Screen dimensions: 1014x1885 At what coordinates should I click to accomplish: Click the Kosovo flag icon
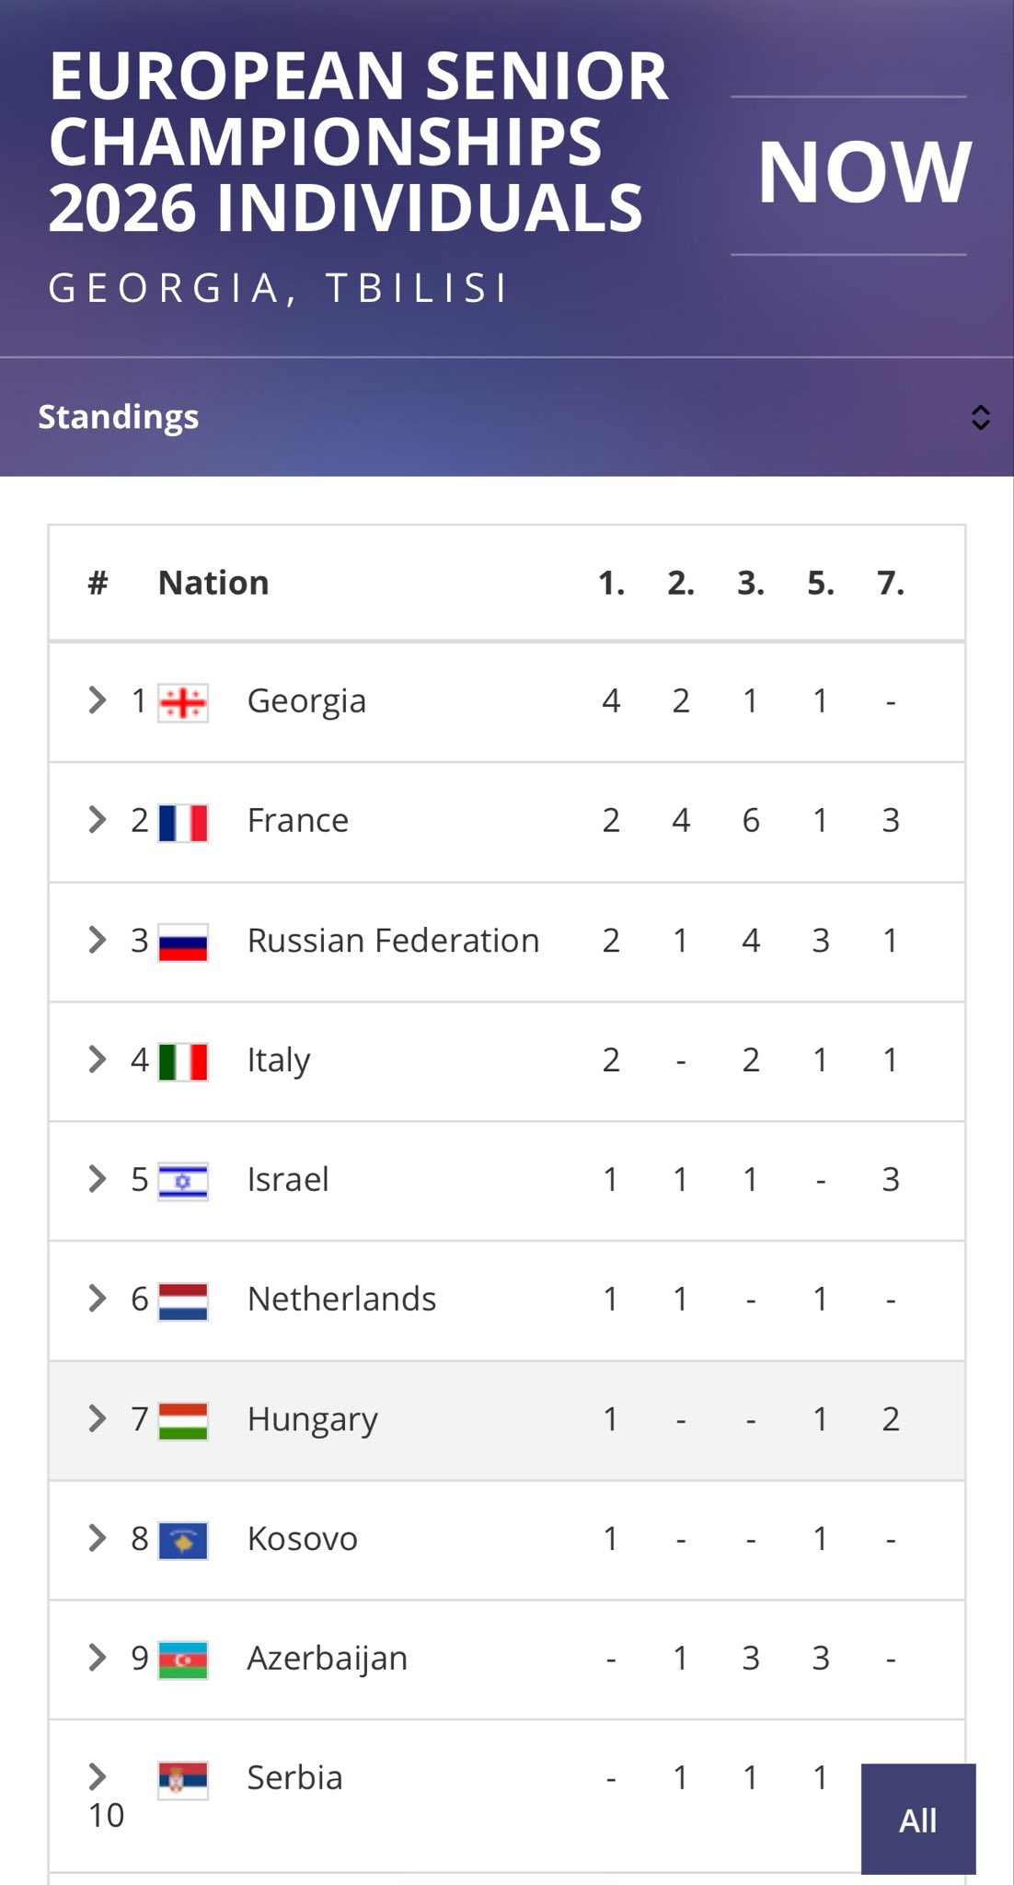tap(183, 1541)
